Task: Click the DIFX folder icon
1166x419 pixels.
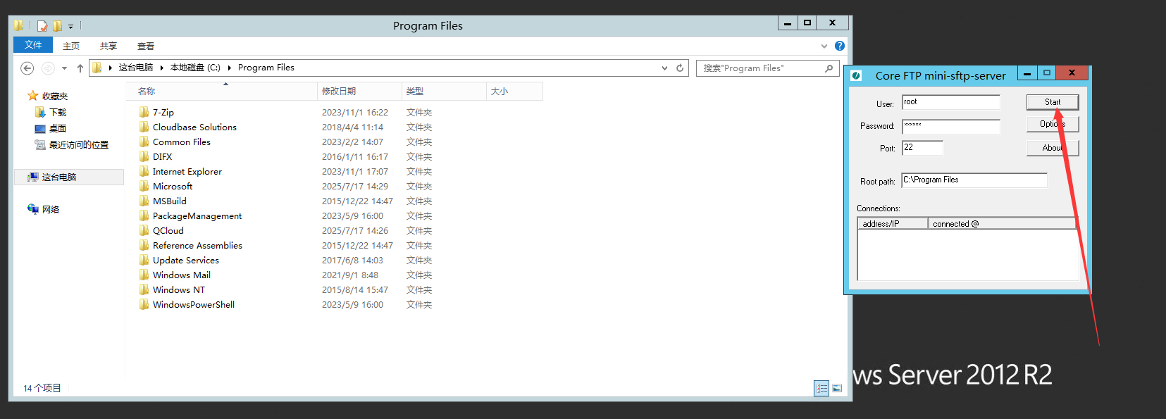Action: tap(144, 156)
